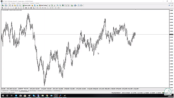Expand the profiles dropdown arrow
Viewport: 174px width, 98px height.
(82, 5)
